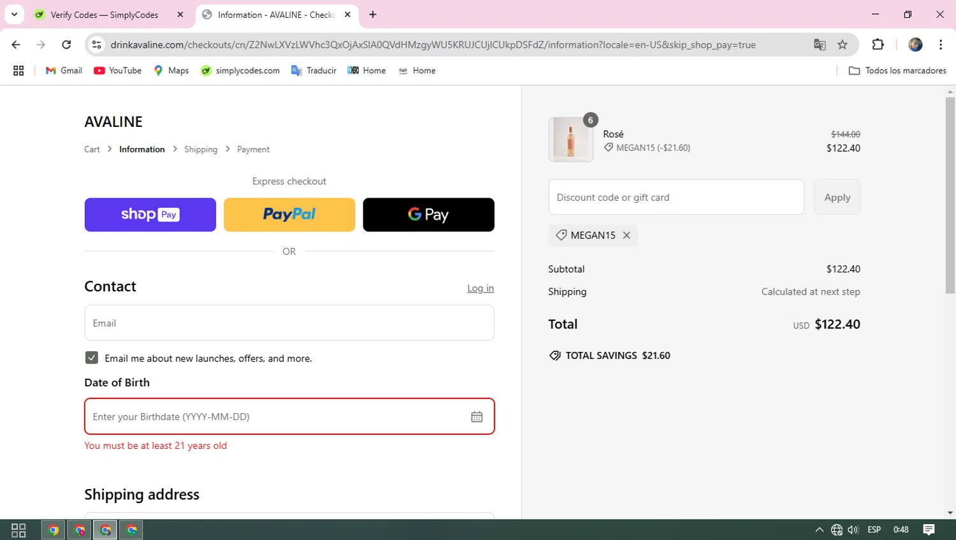
Task: Focus discount code or gift card field
Action: click(676, 197)
